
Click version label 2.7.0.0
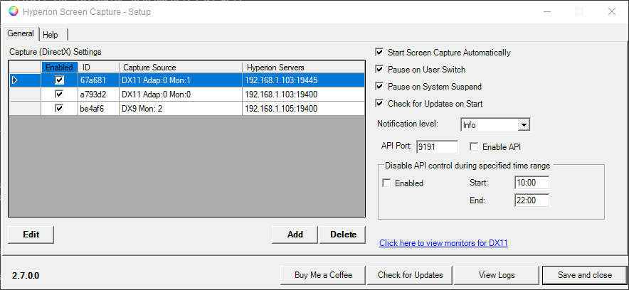coord(26,276)
